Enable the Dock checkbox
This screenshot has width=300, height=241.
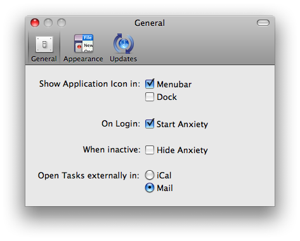(x=150, y=97)
